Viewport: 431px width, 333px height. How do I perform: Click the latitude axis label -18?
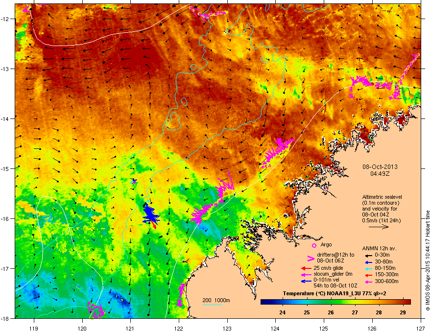click(5, 318)
